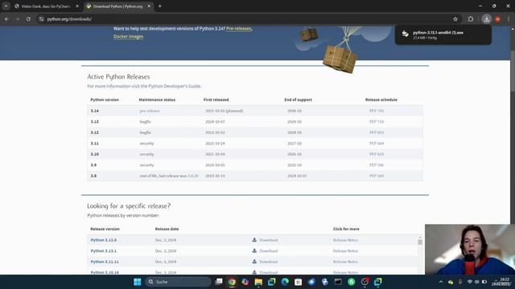Open the browser extensions puzzle icon
515x289 pixels.
tap(471, 19)
